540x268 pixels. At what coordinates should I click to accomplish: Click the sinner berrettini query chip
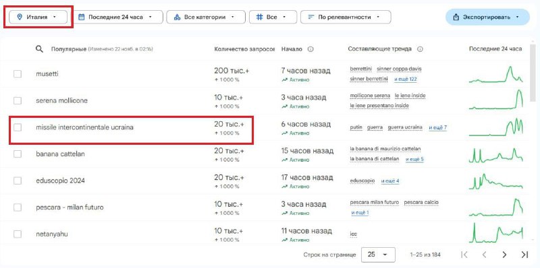[369, 79]
